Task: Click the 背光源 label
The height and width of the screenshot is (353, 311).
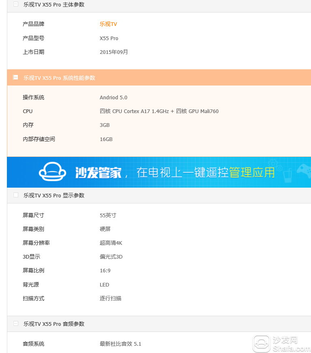Action: pos(31,285)
